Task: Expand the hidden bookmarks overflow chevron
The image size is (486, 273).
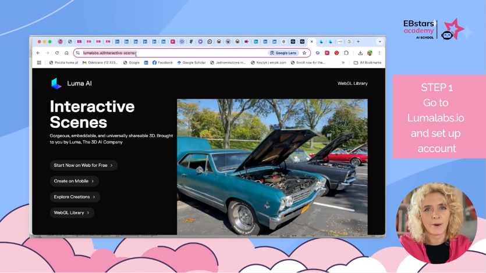Action: click(343, 63)
